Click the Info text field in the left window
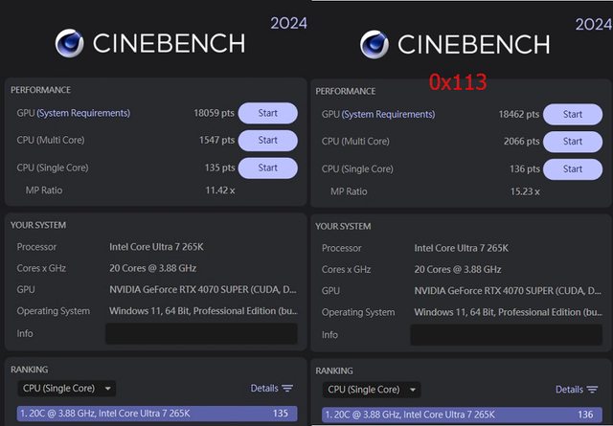The image size is (613, 426). point(200,333)
